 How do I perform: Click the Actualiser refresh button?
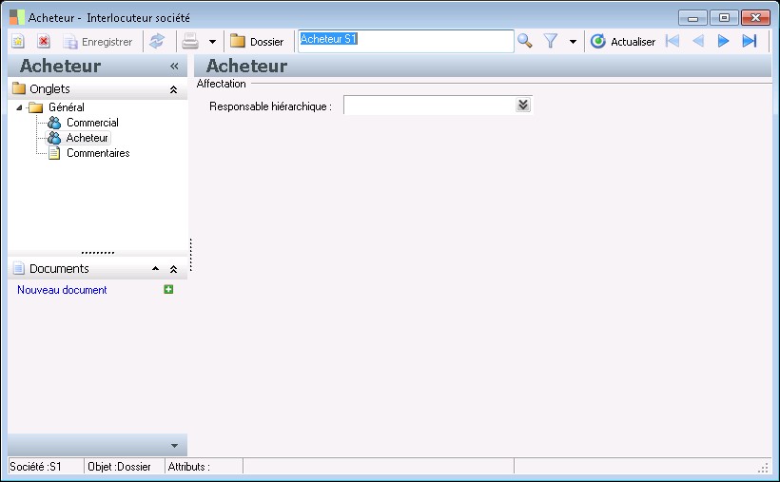click(623, 42)
